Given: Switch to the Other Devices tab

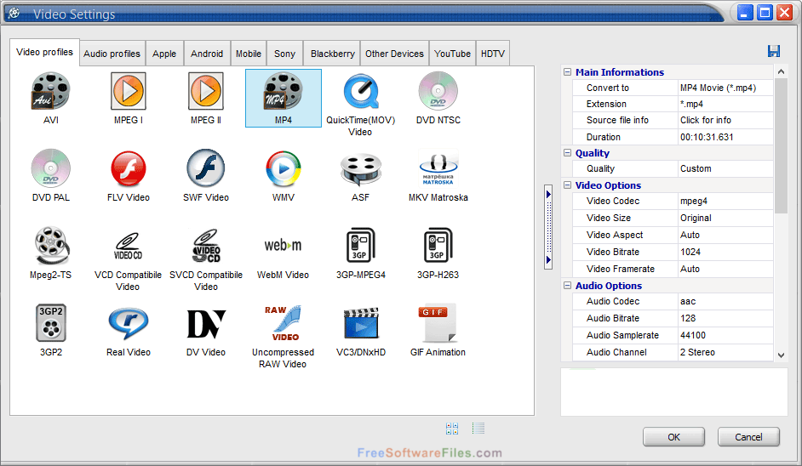Looking at the screenshot, I should [394, 54].
